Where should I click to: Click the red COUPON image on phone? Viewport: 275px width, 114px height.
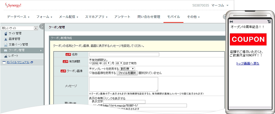248,39
